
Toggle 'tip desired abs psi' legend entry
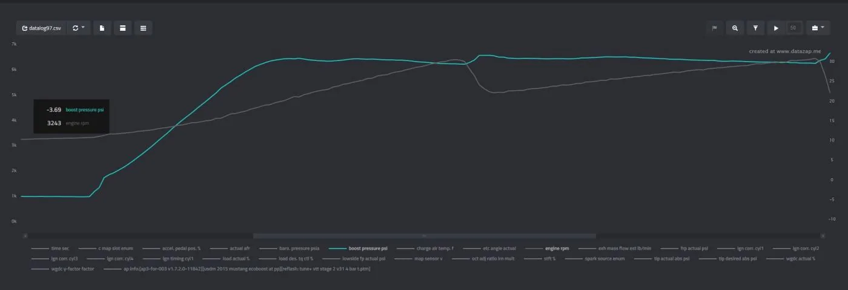click(x=727, y=258)
